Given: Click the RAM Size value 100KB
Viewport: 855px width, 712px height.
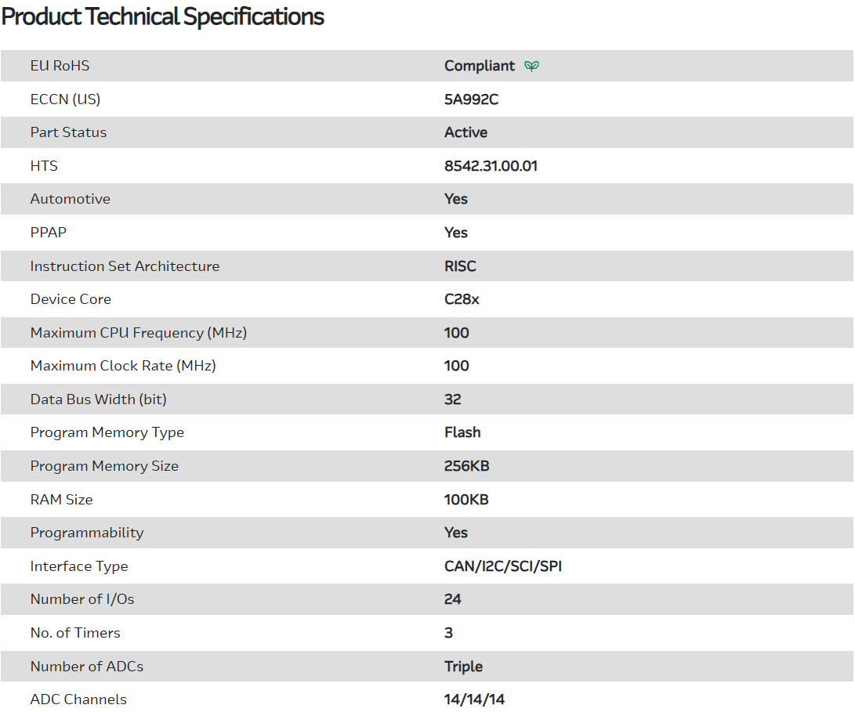Looking at the screenshot, I should (x=466, y=500).
